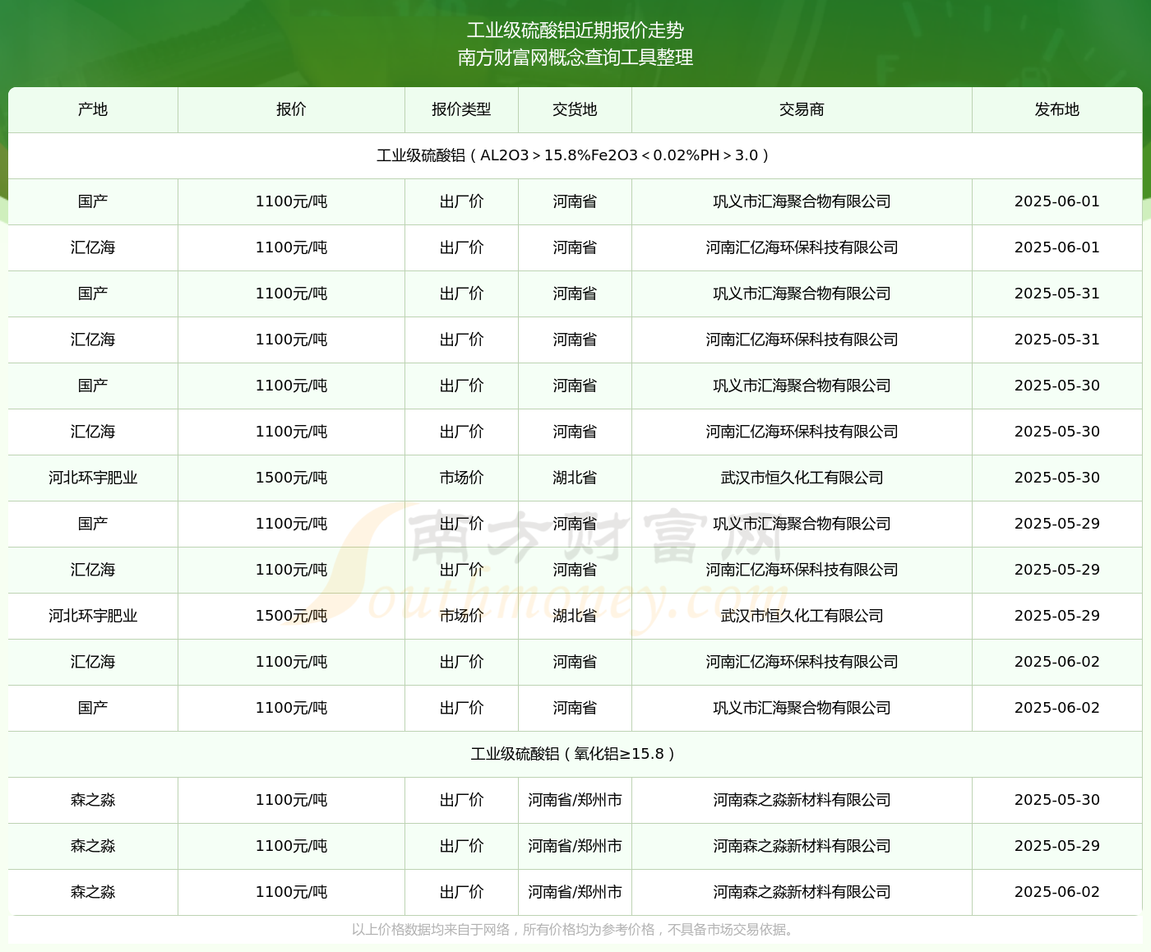The image size is (1151, 952).
Task: Click 河北环宇肥业 in the 2025-05-30 row
Action: [x=93, y=478]
